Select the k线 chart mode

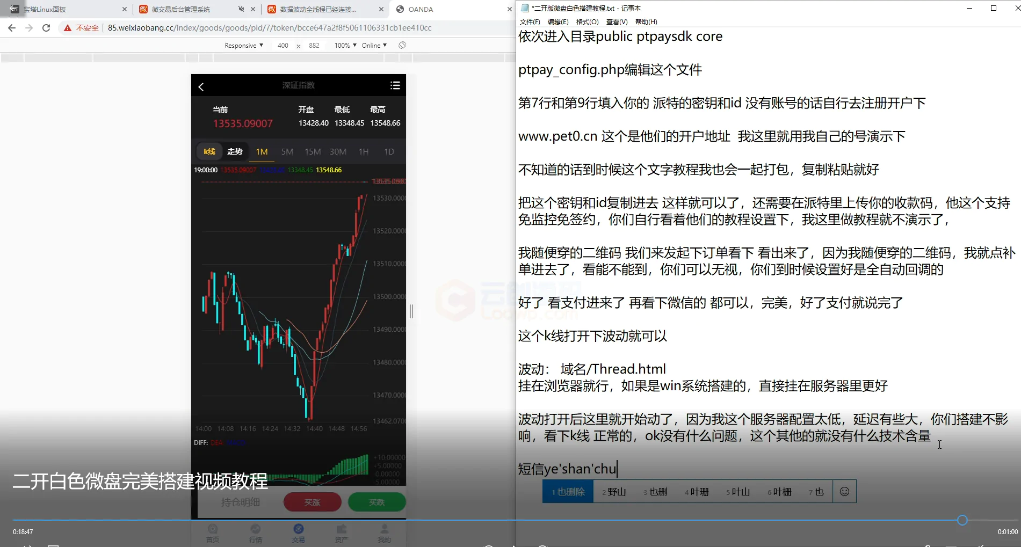pos(209,151)
